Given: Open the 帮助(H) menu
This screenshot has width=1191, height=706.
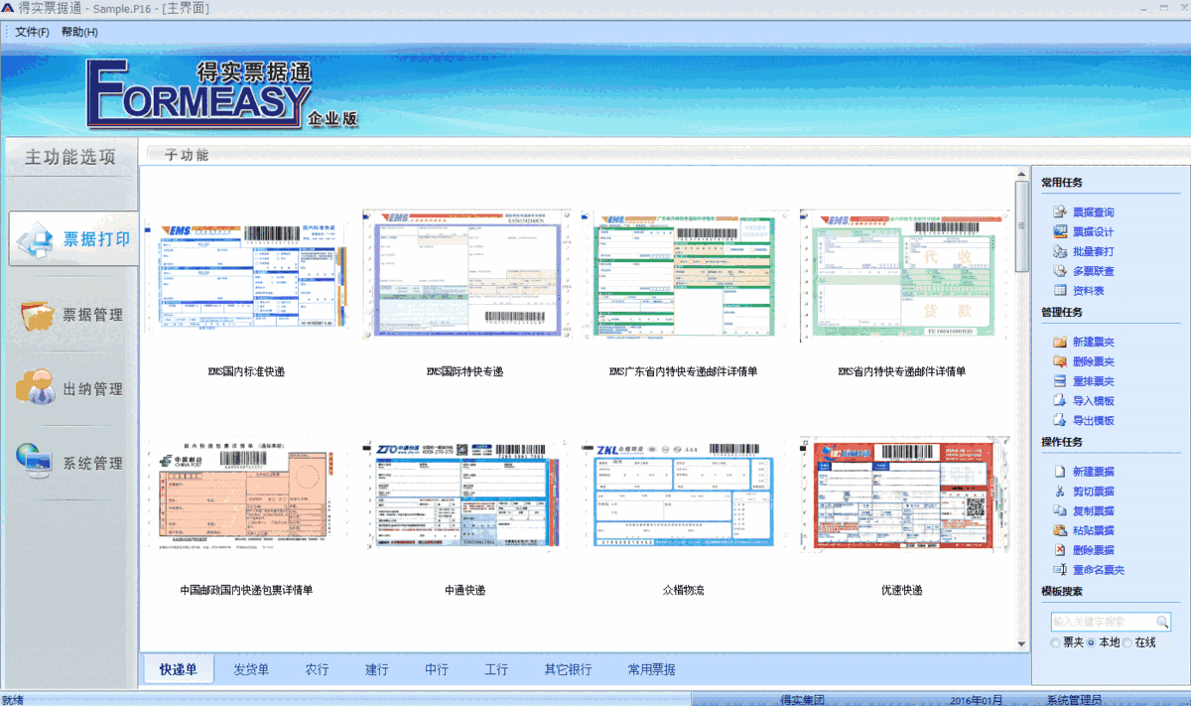Looking at the screenshot, I should [x=79, y=32].
